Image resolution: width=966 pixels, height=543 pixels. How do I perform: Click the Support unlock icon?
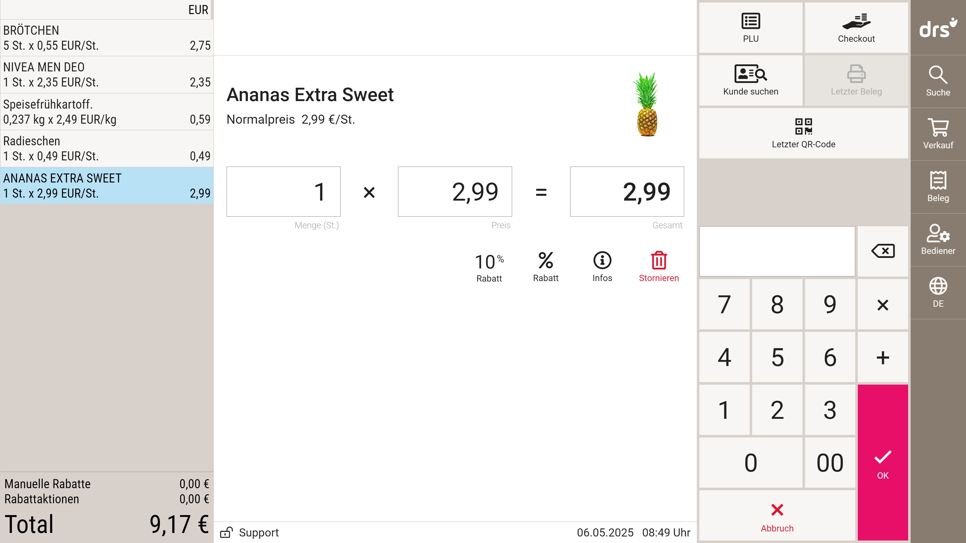pos(226,532)
